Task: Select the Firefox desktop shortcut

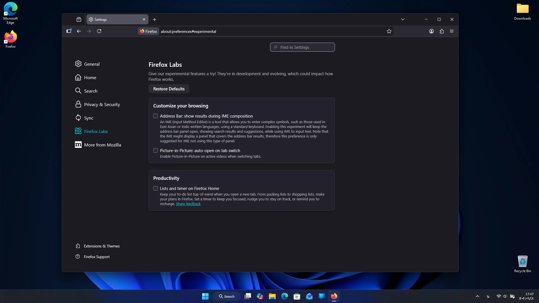Action: click(10, 39)
